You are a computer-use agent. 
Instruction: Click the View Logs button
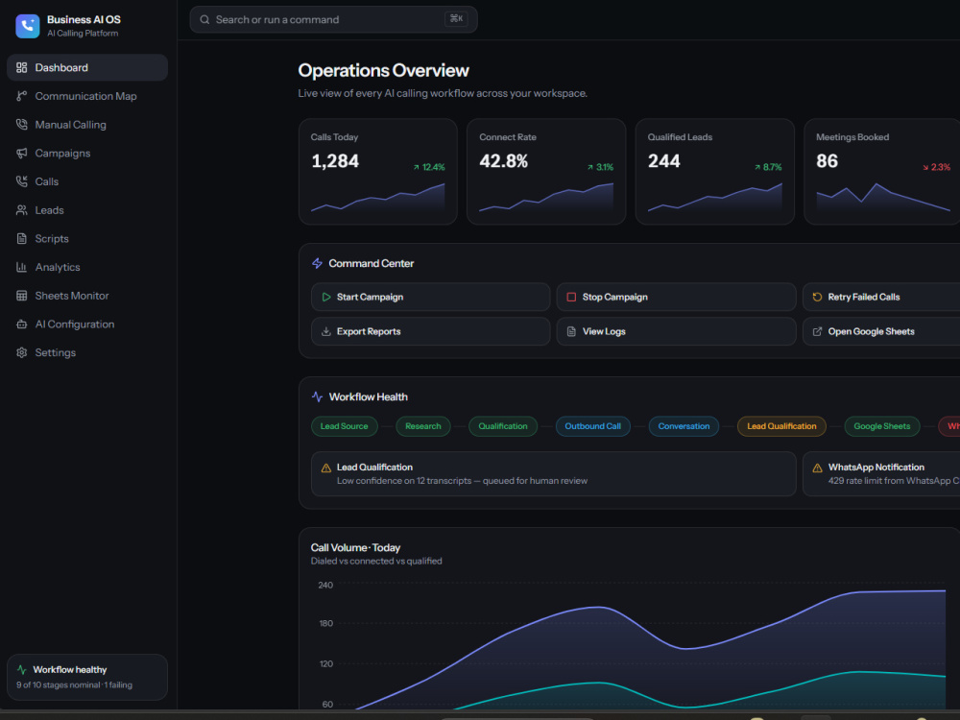676,331
